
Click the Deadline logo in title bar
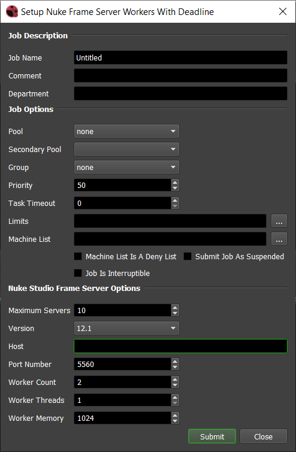[x=12, y=11]
